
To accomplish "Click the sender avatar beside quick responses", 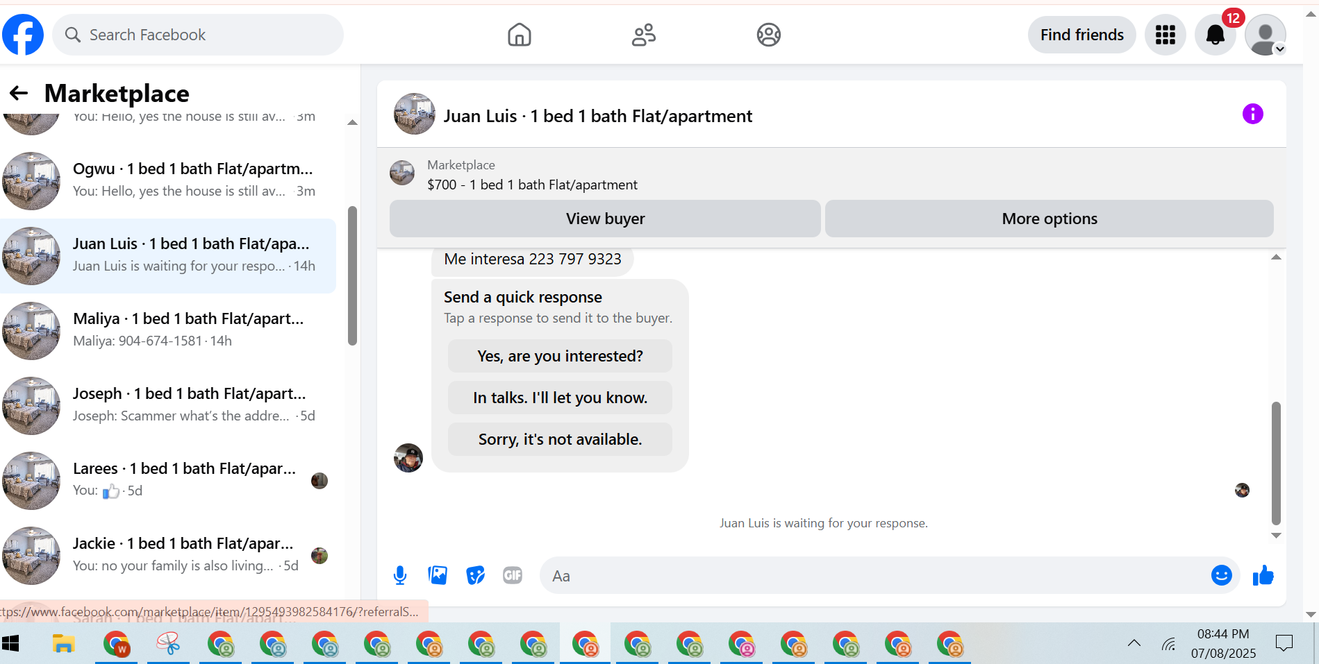I will tap(408, 458).
